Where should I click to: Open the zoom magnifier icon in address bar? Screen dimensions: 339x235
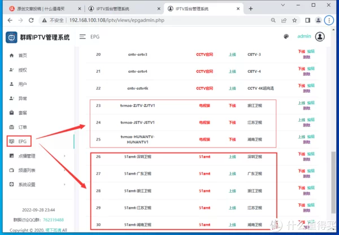[x=273, y=20]
